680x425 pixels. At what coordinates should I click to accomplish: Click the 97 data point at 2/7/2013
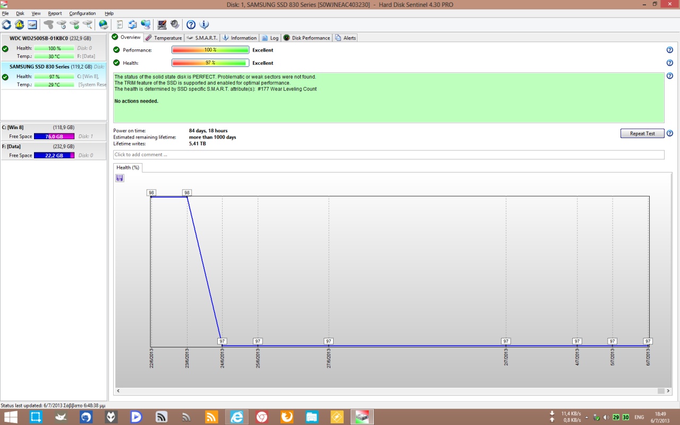506,341
